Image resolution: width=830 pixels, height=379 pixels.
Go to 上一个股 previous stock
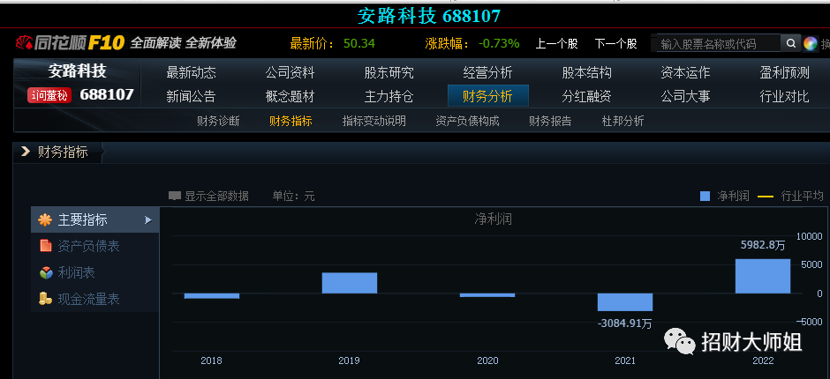click(x=556, y=43)
